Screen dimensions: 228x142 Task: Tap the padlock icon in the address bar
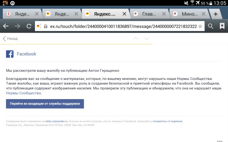point(46,26)
